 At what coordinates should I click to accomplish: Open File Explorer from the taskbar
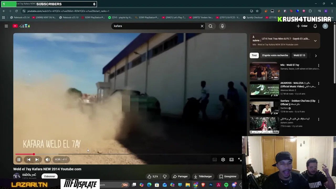188,185
